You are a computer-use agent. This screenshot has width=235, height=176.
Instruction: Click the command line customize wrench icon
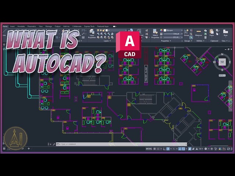point(54,144)
